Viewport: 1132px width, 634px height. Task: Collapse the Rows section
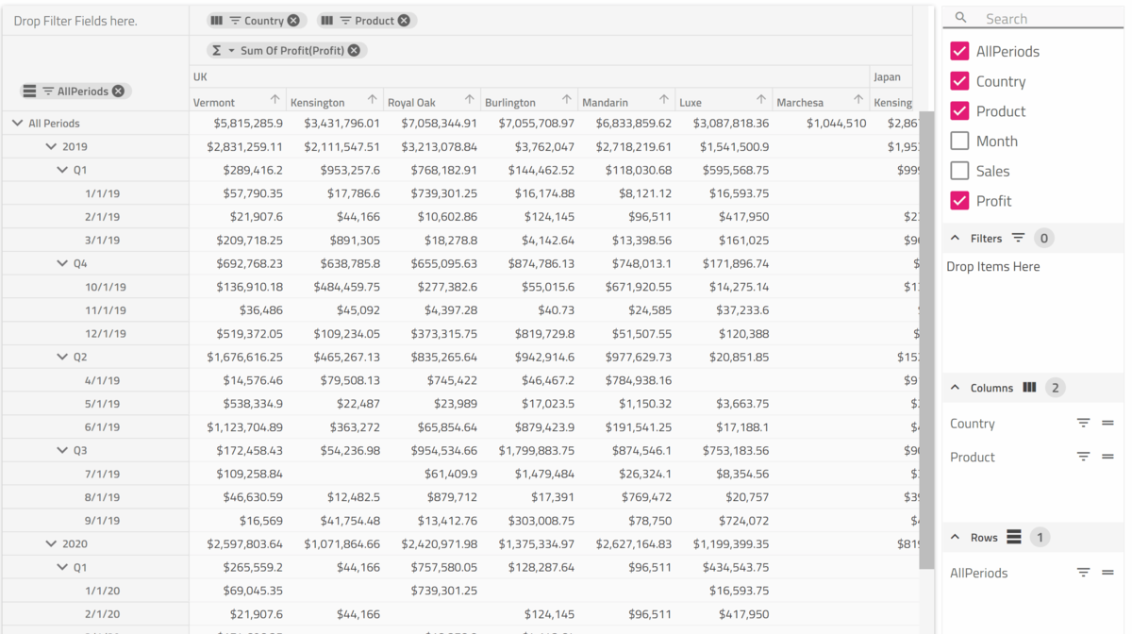[955, 538]
